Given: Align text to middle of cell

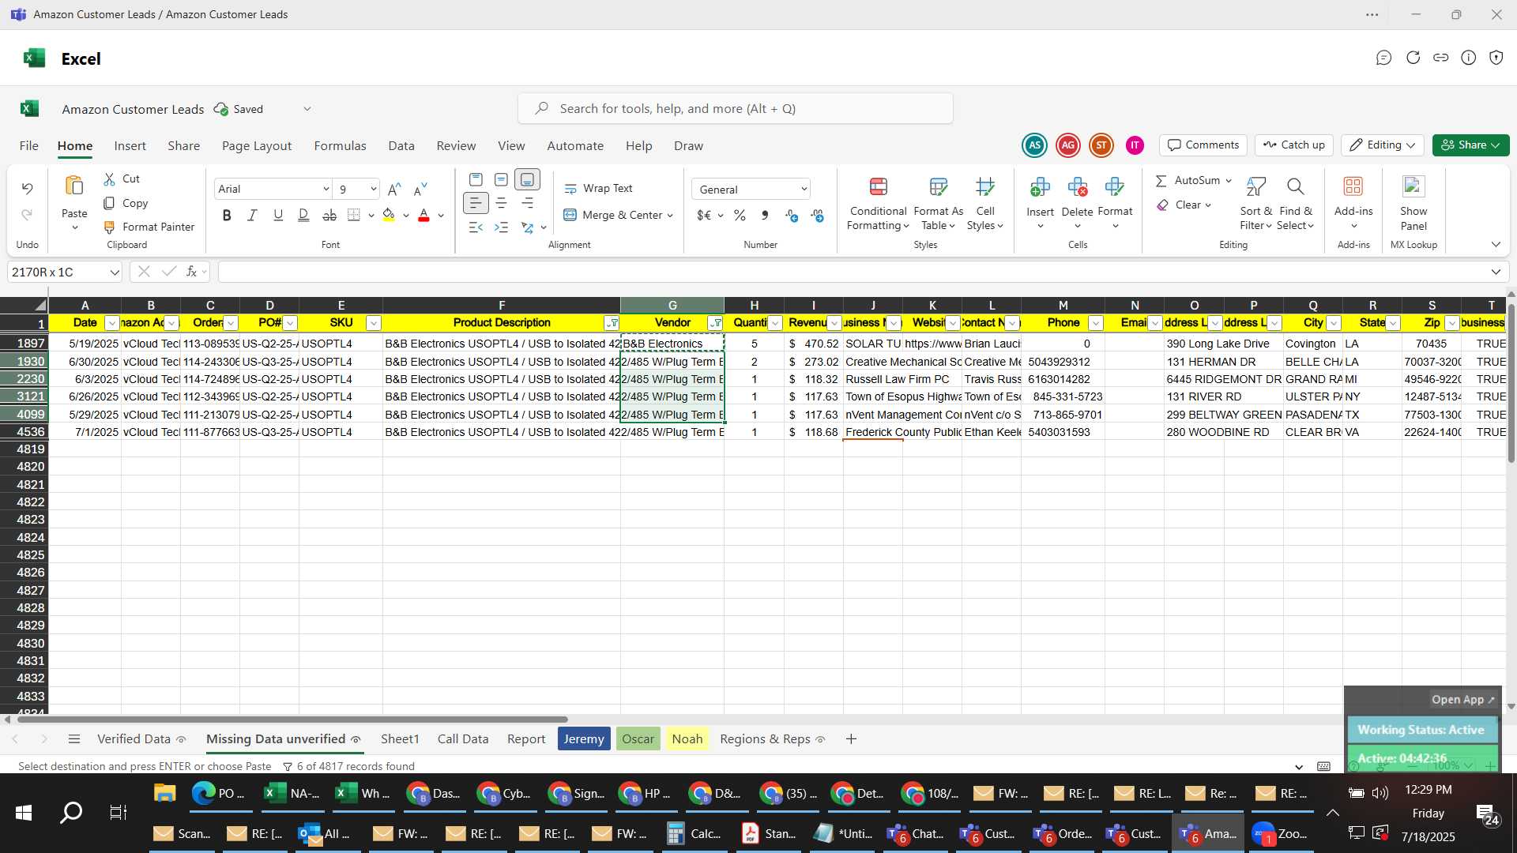Looking at the screenshot, I should 501,179.
